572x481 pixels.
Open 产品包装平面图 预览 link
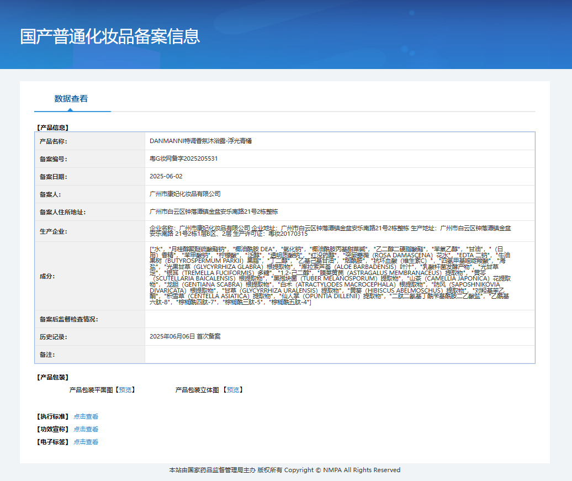(x=125, y=390)
